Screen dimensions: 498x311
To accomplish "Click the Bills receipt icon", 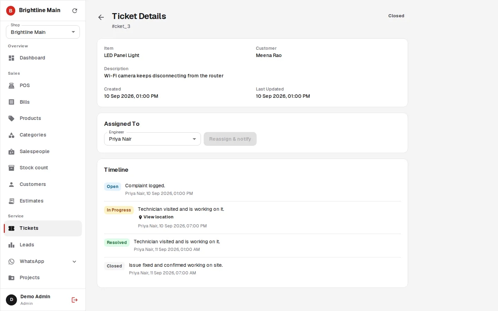I will point(11,102).
